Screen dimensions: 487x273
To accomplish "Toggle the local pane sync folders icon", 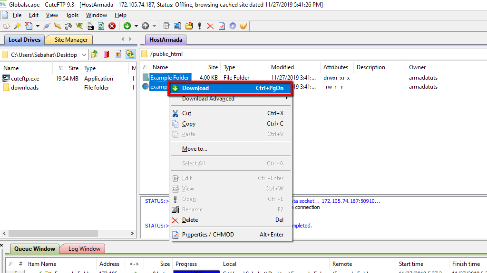I will click(130, 55).
